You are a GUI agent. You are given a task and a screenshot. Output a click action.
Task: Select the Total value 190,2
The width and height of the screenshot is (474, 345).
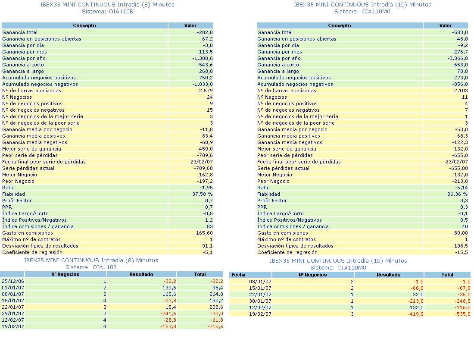click(216, 301)
